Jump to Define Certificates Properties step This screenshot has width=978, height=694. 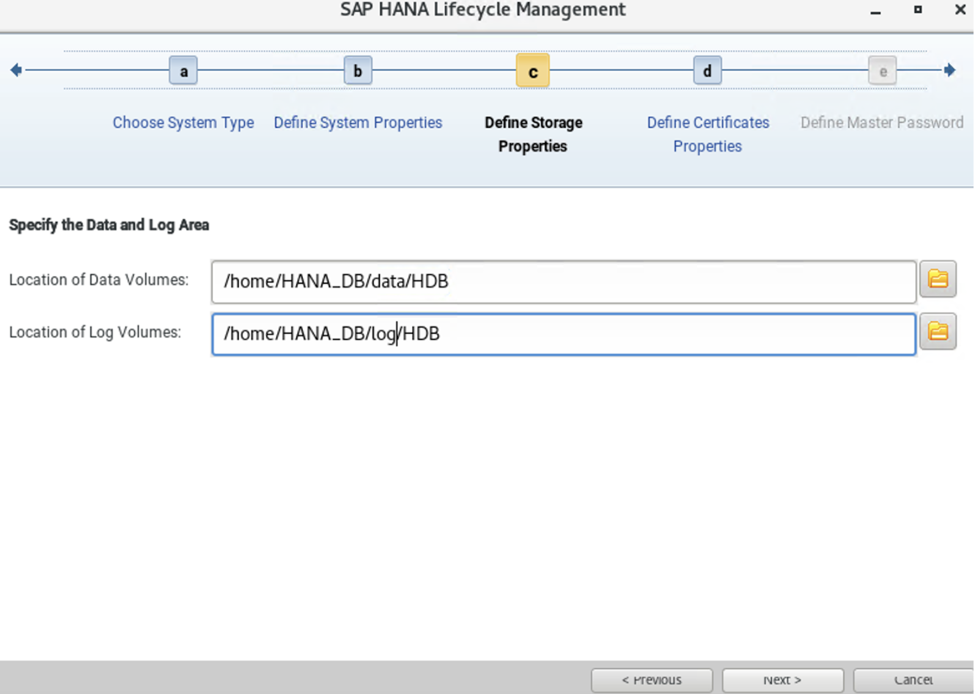pos(708,134)
